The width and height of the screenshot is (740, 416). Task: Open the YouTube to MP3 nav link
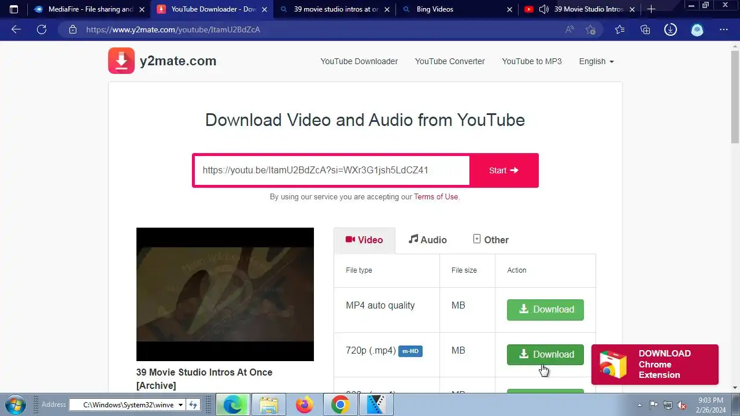tap(532, 61)
